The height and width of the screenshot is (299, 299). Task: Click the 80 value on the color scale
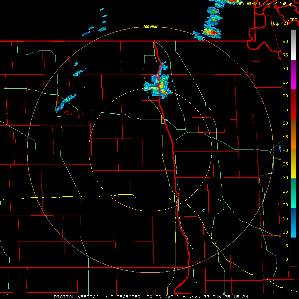(x=285, y=42)
